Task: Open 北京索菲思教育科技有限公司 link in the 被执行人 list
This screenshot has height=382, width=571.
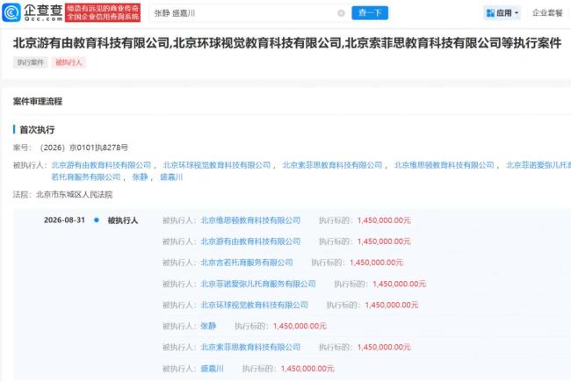Action: (332, 165)
